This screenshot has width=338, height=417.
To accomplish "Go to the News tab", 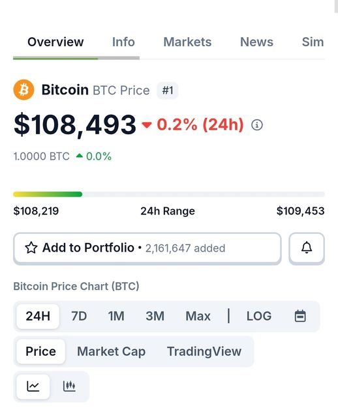I will coord(256,42).
